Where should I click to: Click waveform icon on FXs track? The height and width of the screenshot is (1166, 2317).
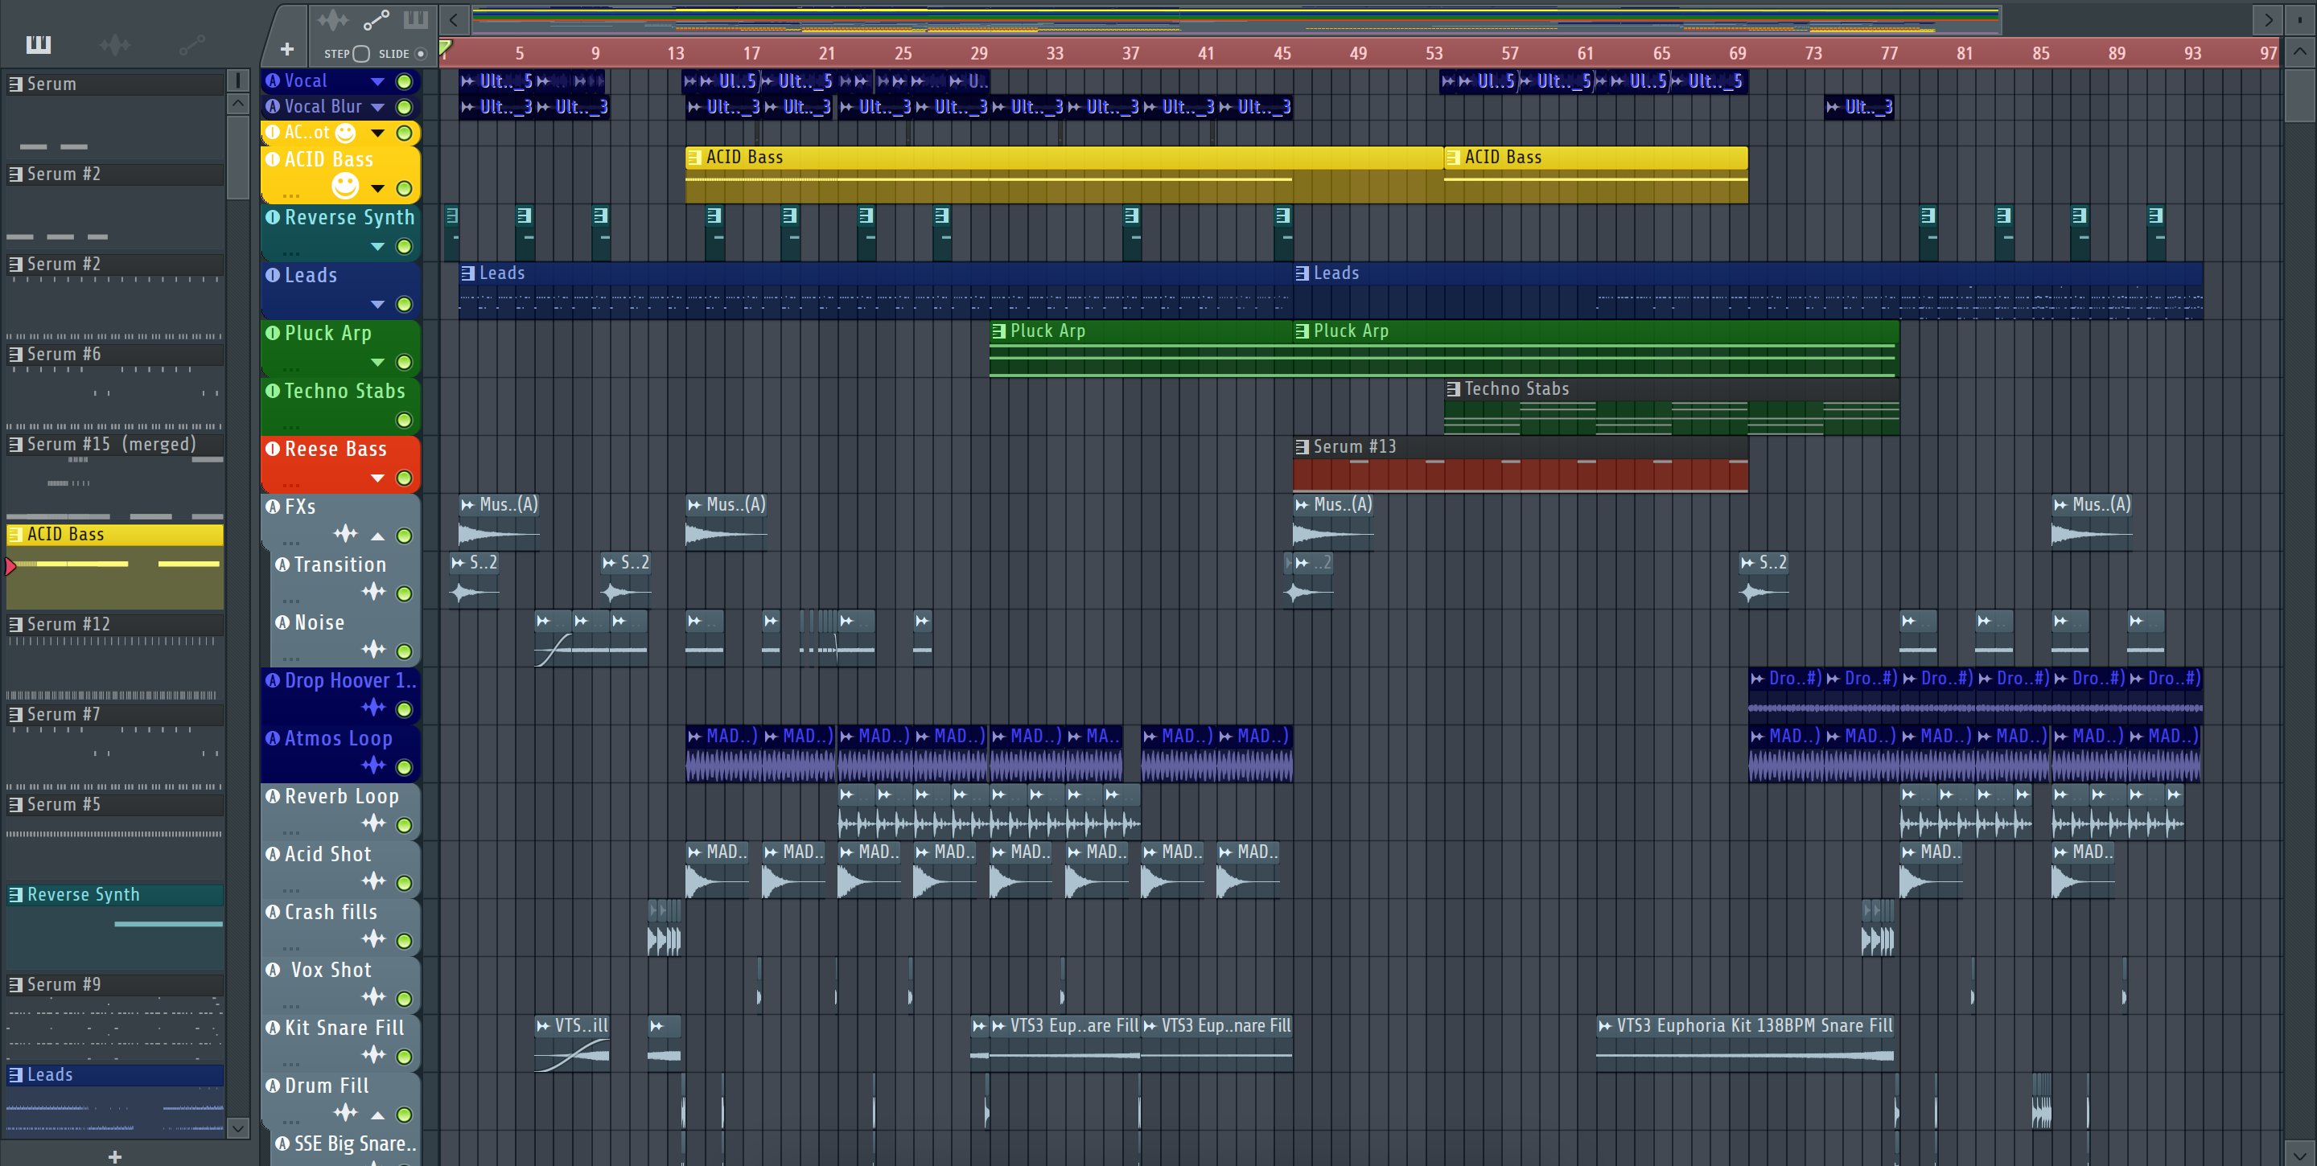tap(345, 534)
